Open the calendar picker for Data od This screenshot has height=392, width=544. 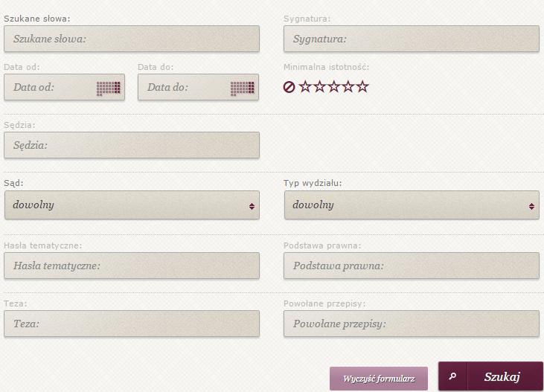(108, 88)
